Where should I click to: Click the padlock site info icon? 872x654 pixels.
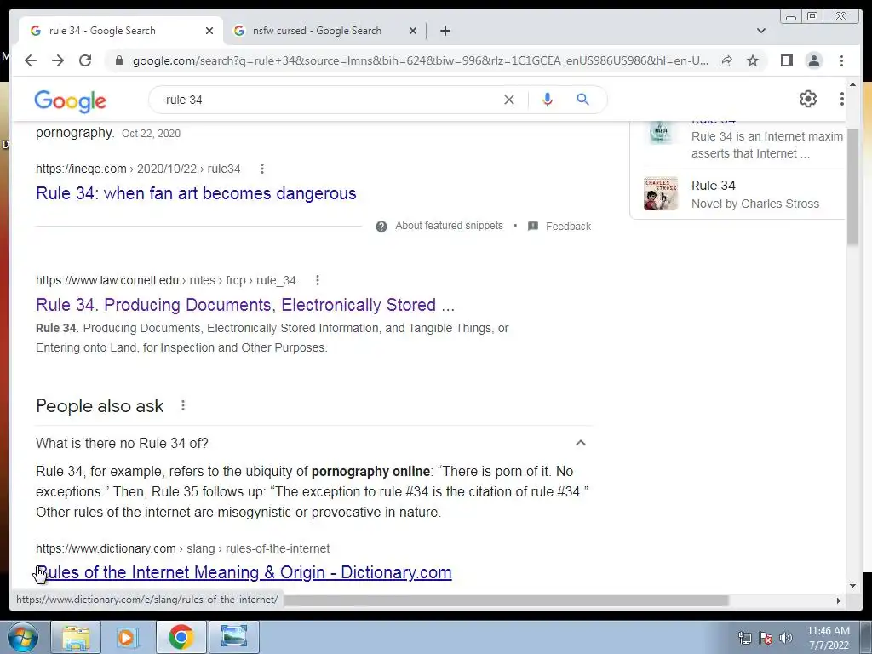pyautogui.click(x=119, y=60)
